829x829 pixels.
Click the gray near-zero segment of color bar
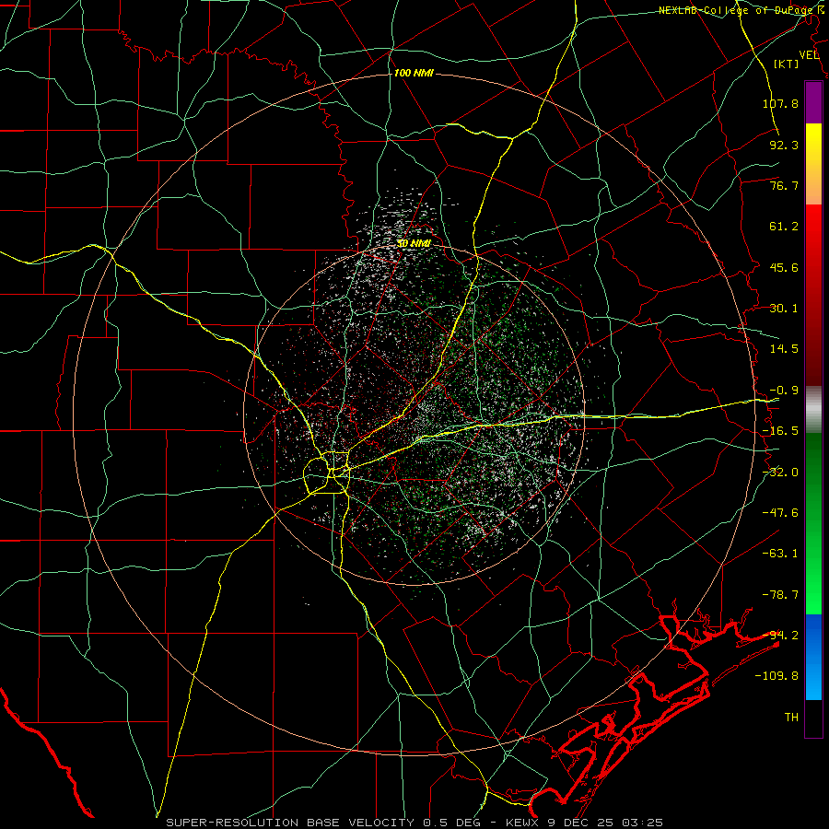pyautogui.click(x=813, y=410)
